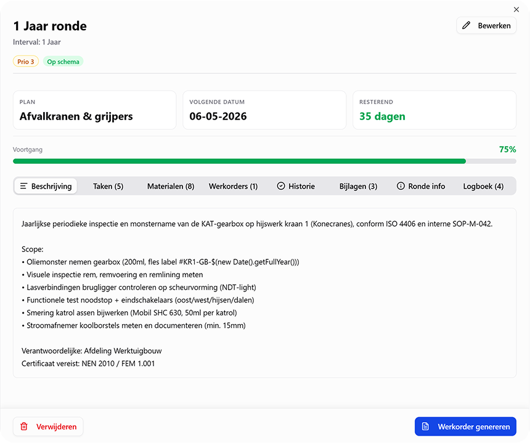Click the check-circle icon beside Historie
This screenshot has width=530, height=443.
tap(281, 186)
